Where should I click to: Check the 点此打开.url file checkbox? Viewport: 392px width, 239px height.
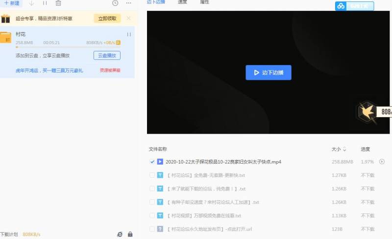click(152, 229)
